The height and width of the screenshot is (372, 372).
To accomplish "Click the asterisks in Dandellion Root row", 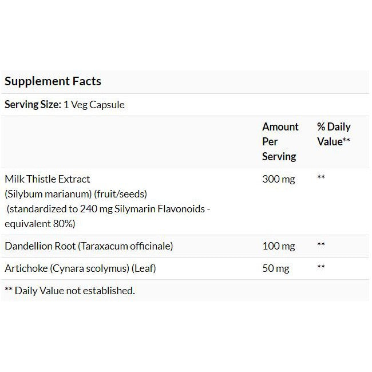I will pos(321,246).
